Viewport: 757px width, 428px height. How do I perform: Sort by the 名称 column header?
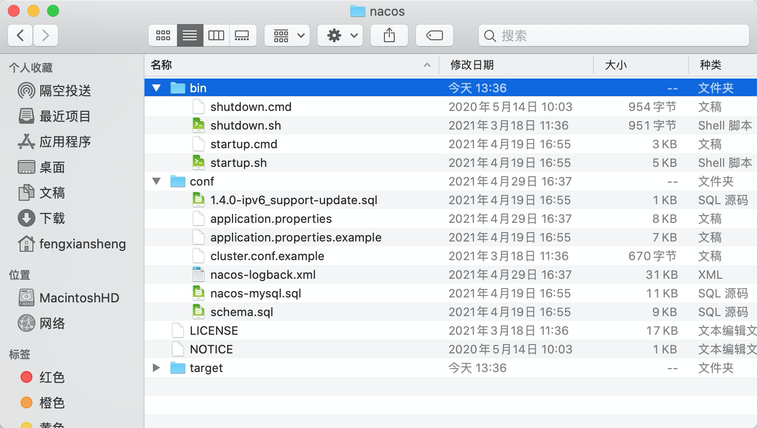(161, 65)
